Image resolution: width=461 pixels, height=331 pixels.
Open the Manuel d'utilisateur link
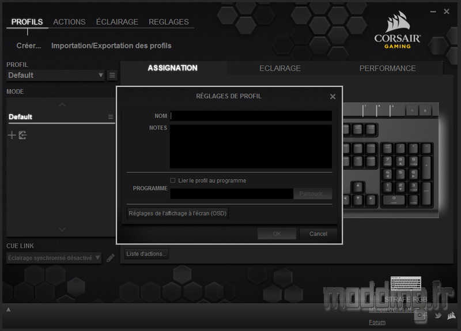393,310
